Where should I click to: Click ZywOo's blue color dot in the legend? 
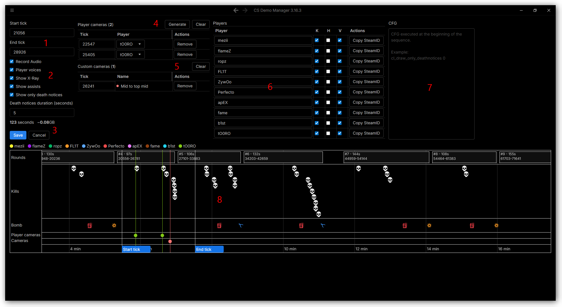(84, 146)
